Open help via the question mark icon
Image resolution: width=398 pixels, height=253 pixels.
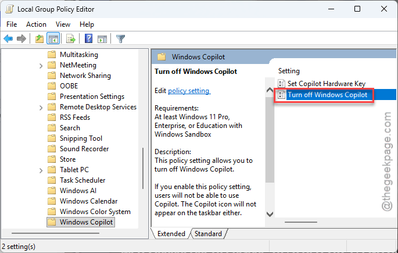point(88,38)
